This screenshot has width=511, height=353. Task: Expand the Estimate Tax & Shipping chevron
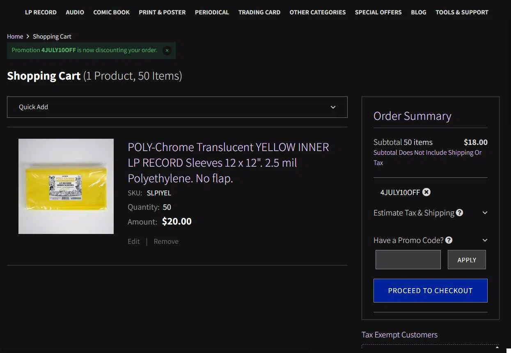click(485, 213)
